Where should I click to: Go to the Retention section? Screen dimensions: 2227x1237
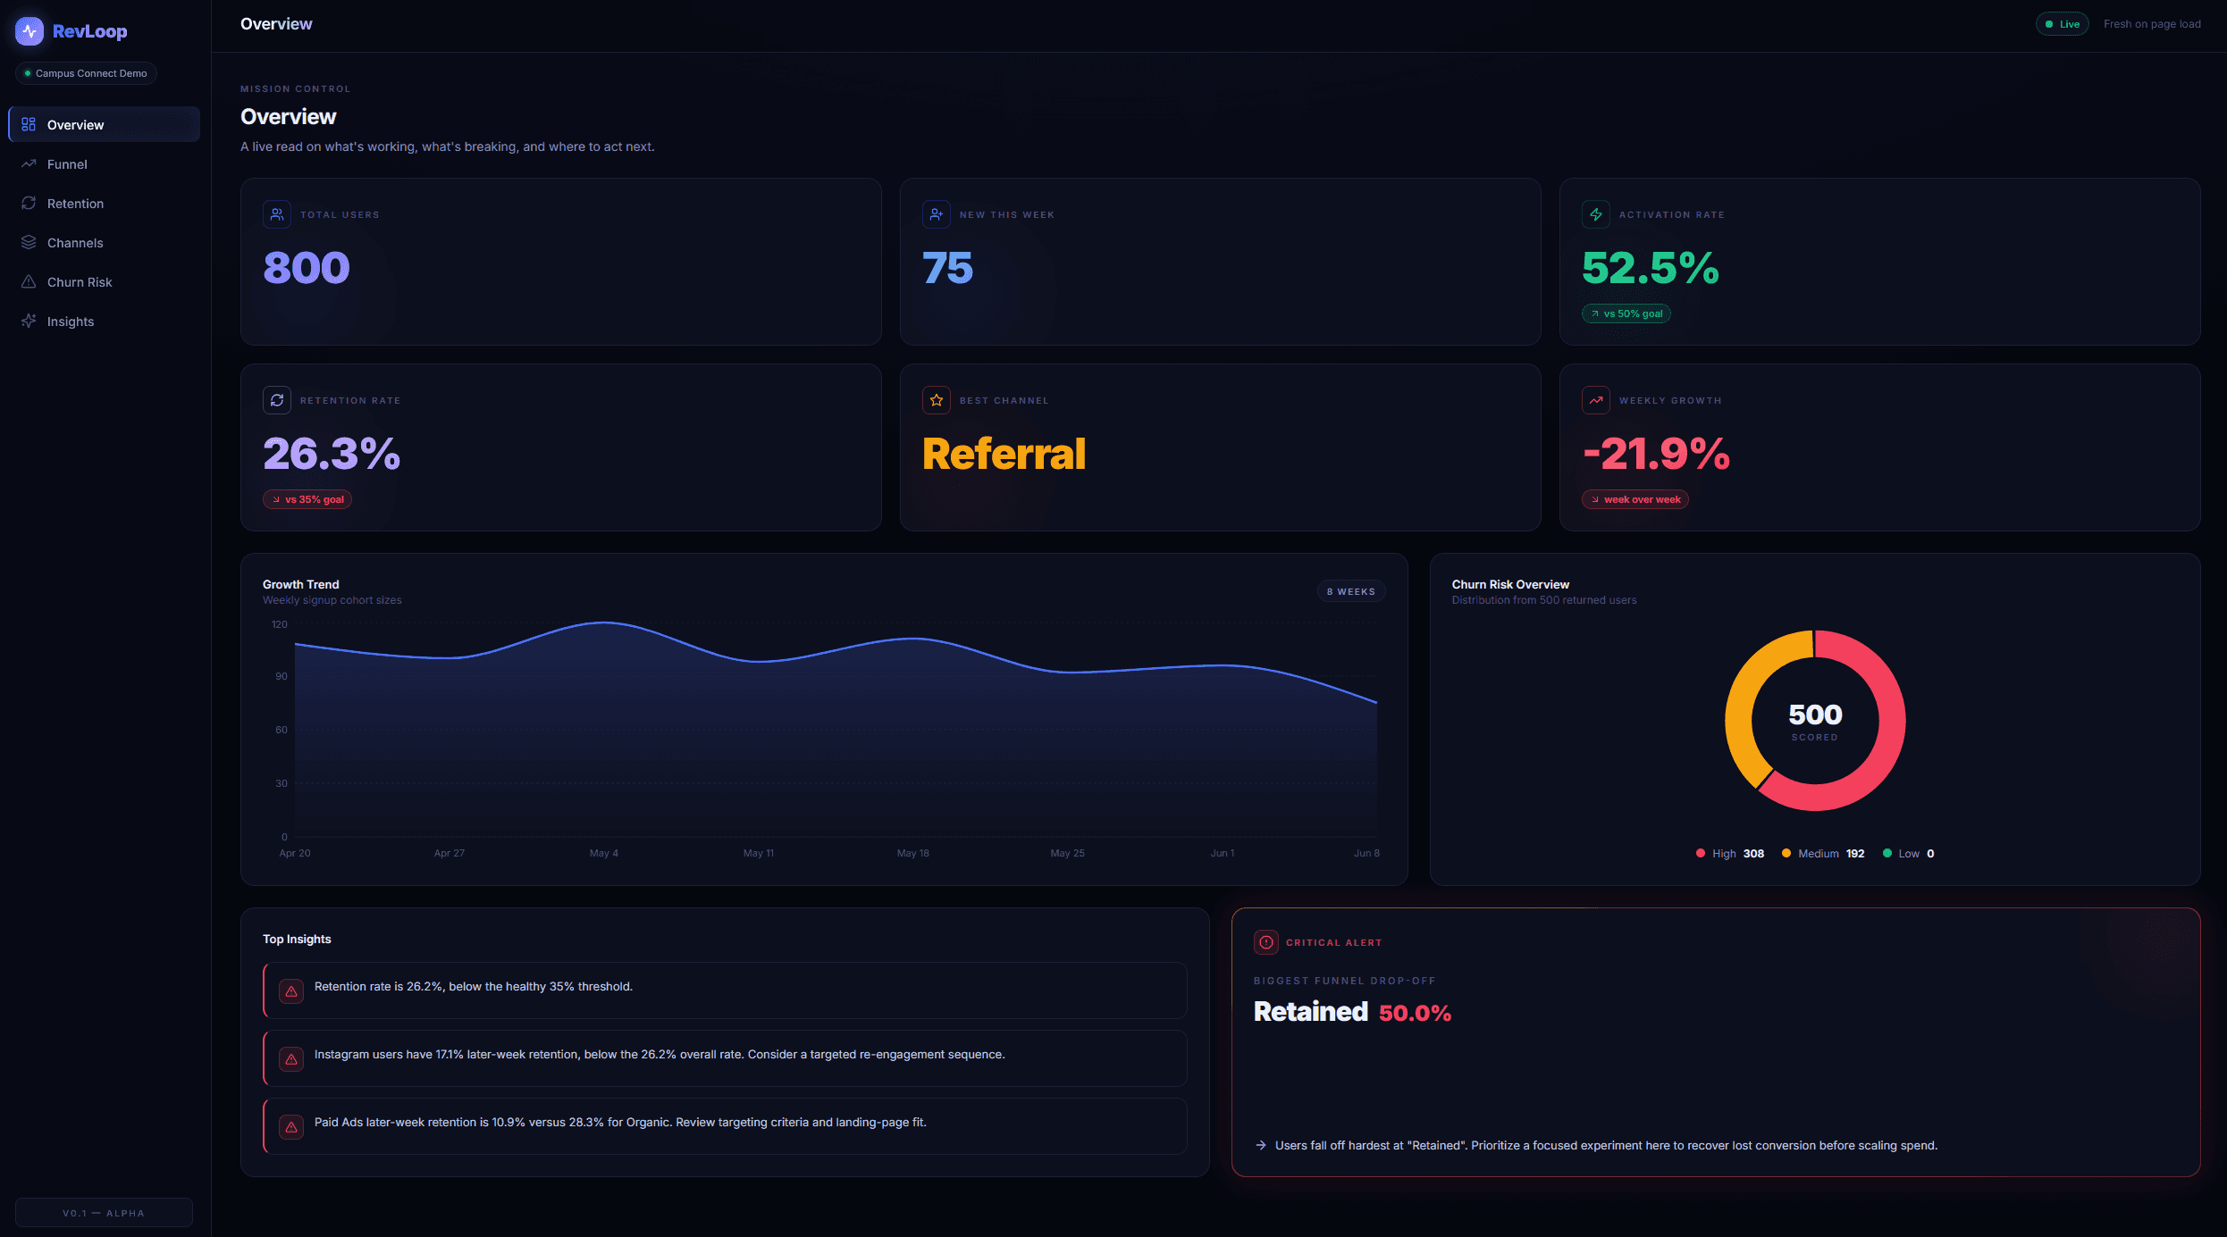(x=104, y=204)
